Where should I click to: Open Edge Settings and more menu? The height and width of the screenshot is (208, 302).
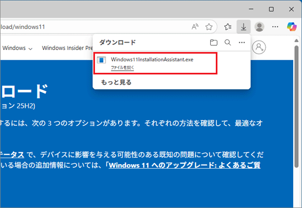tap(275, 27)
